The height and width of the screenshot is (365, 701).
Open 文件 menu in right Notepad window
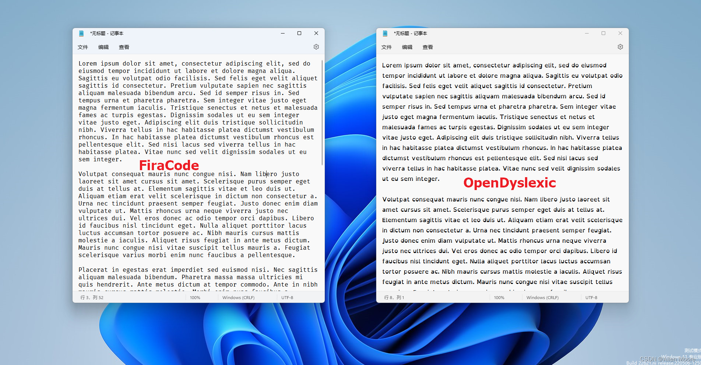387,47
